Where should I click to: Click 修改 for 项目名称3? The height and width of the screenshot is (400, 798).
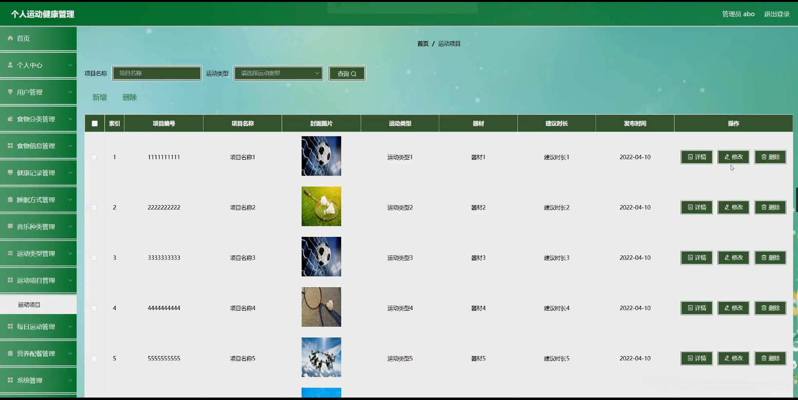734,258
